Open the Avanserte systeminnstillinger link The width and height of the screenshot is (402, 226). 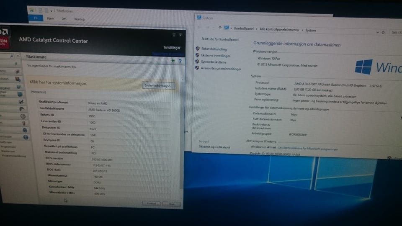[221, 69]
